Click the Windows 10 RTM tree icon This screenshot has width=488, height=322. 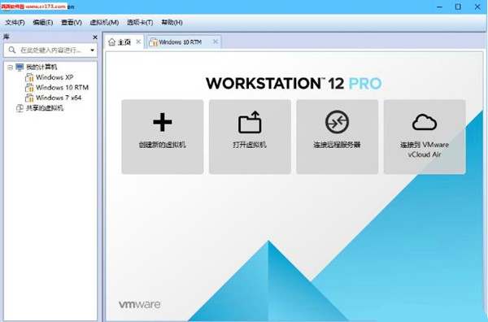pos(29,88)
